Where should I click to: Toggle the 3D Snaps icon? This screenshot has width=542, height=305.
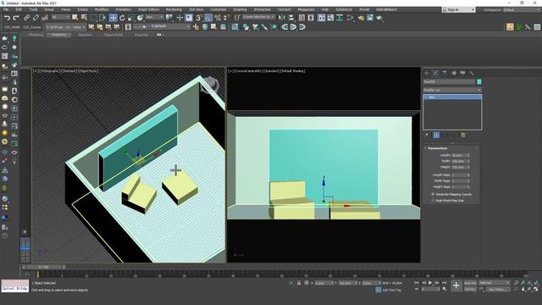(x=200, y=17)
